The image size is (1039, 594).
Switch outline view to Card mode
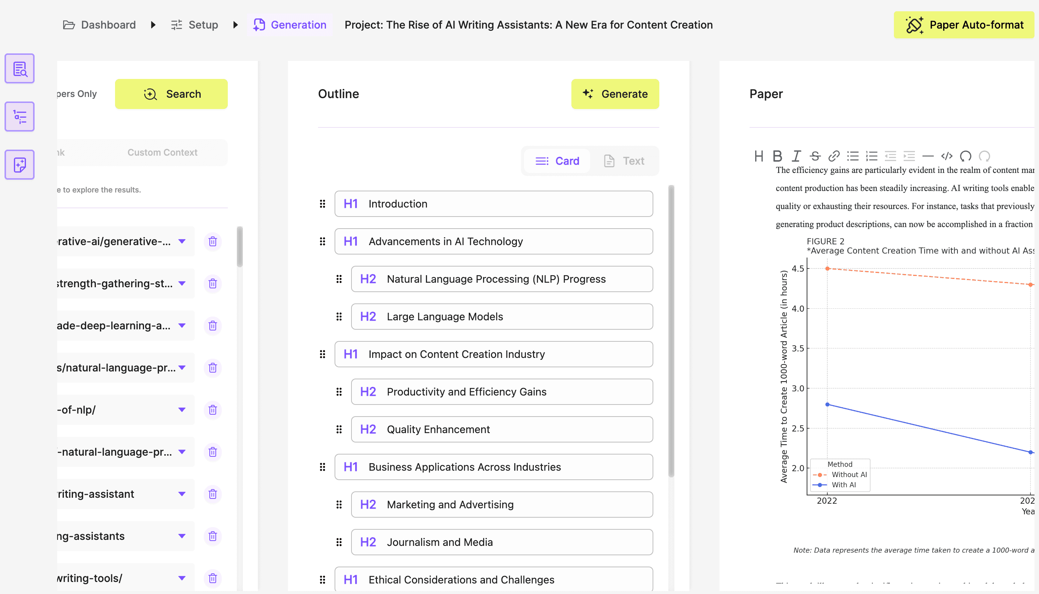coord(557,161)
